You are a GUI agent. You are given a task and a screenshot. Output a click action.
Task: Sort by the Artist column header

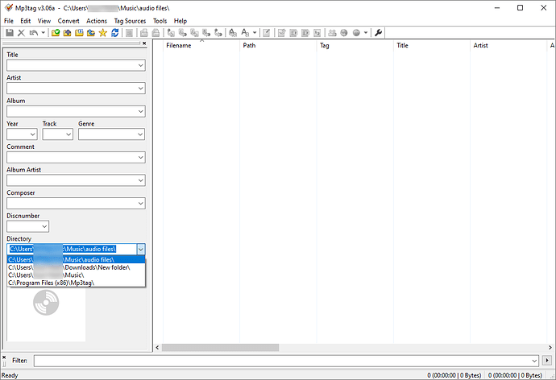[508, 45]
